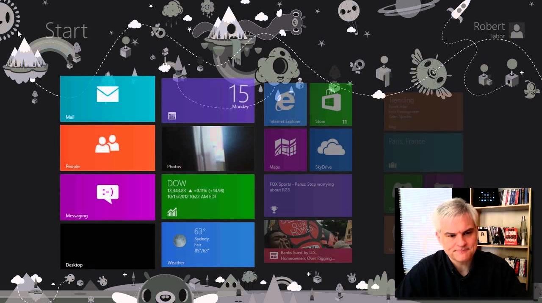Open the DOW finance tile

207,196
